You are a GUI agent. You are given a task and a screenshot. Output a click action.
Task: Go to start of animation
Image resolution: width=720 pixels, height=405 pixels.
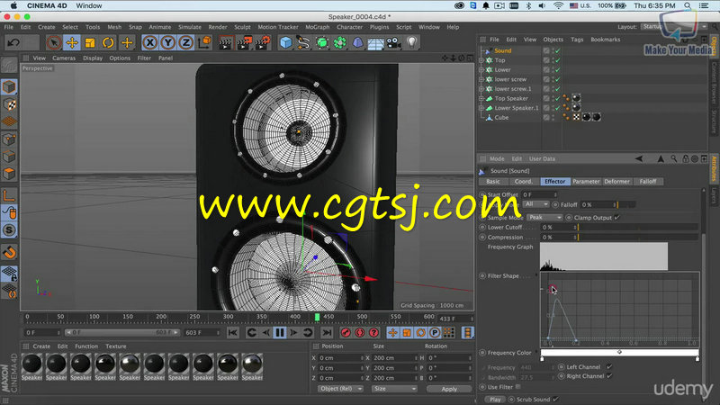click(x=233, y=332)
